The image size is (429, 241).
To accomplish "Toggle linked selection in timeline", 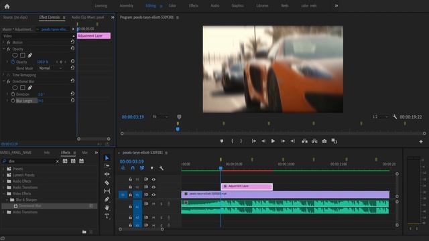I will tap(142, 168).
